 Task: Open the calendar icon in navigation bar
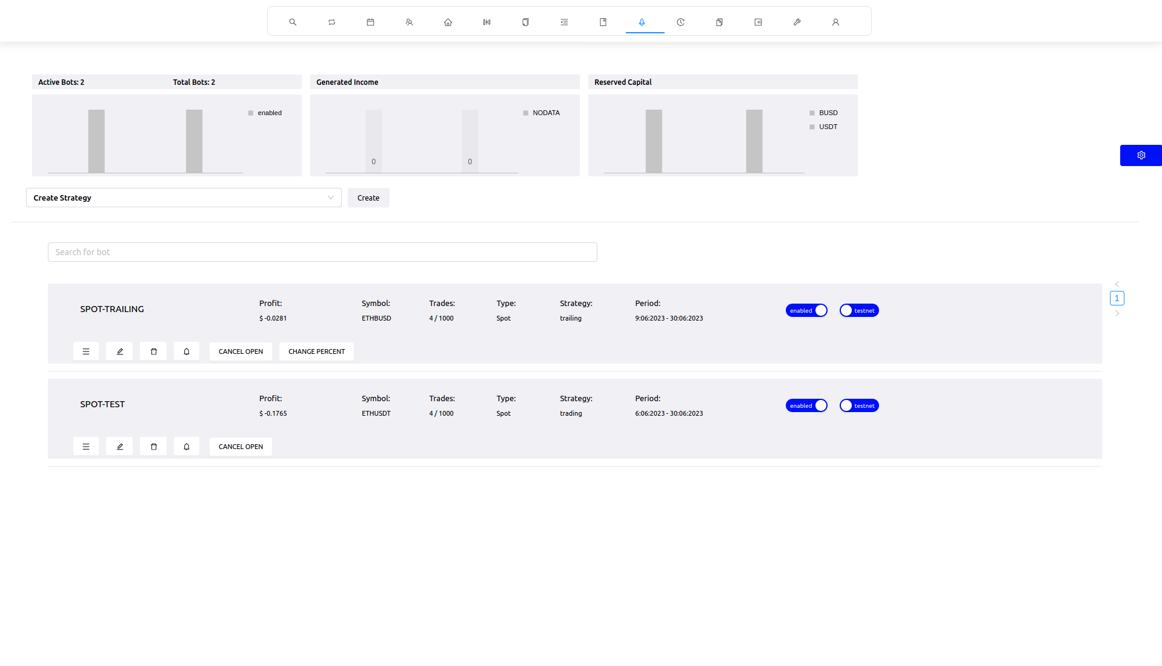coord(370,22)
